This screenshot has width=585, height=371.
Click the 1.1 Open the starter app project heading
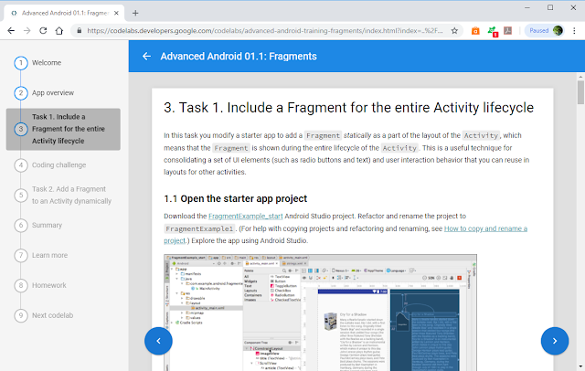(x=236, y=198)
